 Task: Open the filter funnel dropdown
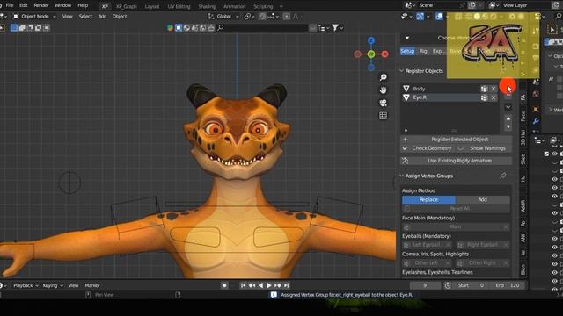click(x=337, y=27)
